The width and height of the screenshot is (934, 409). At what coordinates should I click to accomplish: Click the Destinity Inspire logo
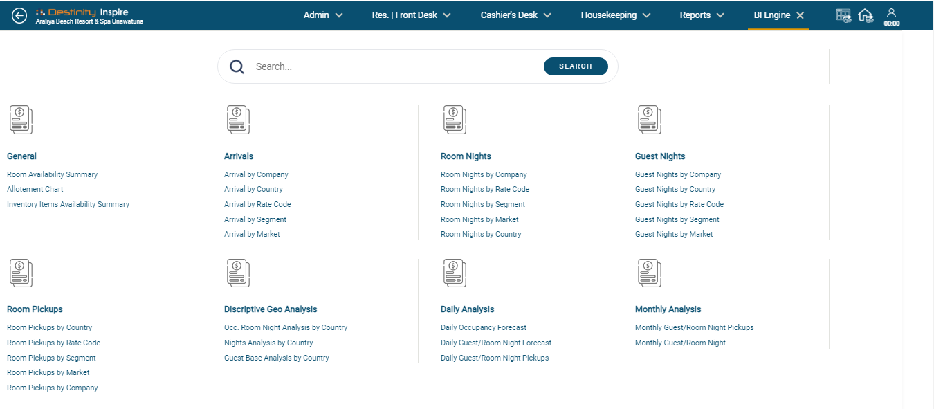tap(82, 12)
